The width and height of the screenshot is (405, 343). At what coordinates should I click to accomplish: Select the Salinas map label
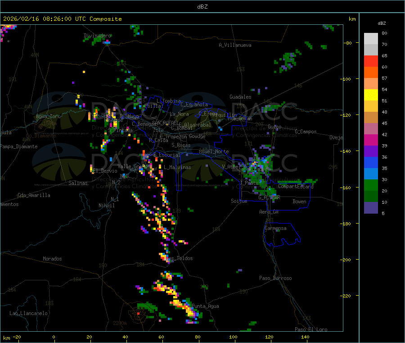click(x=78, y=183)
